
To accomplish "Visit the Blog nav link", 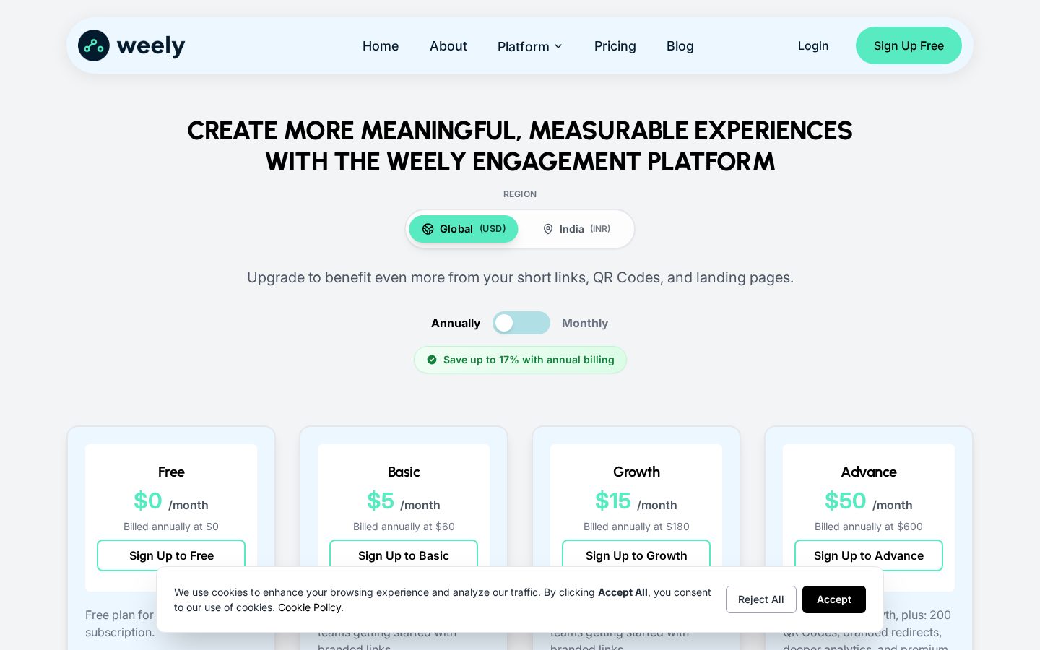I will coord(680,46).
